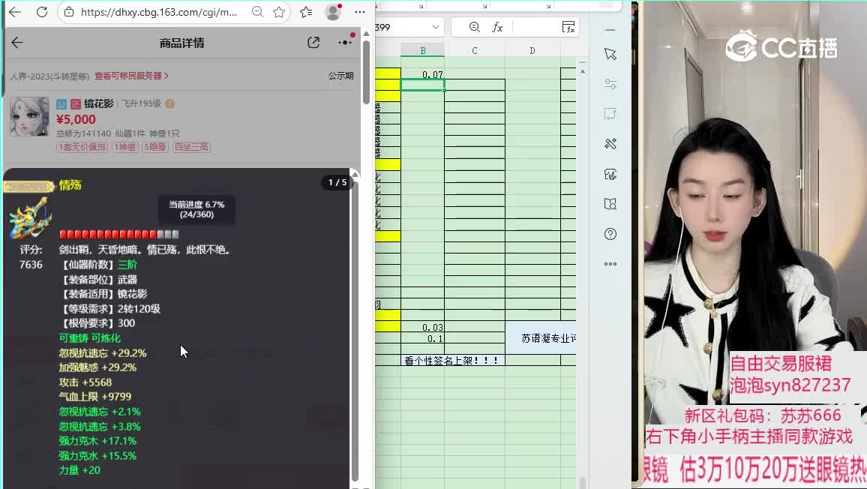Click the zoom out magnifier in address bar

coord(257,12)
